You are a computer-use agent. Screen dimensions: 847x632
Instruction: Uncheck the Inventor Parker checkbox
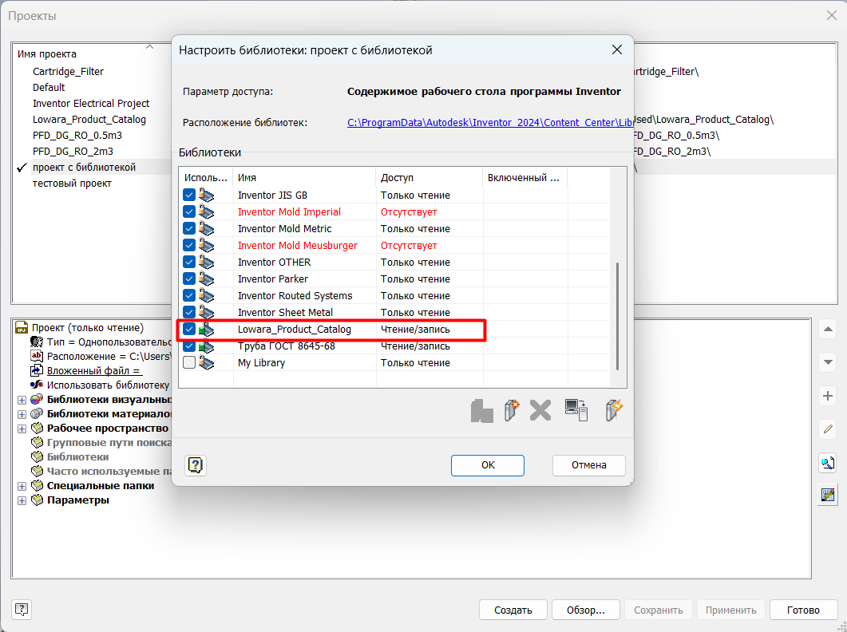(189, 278)
